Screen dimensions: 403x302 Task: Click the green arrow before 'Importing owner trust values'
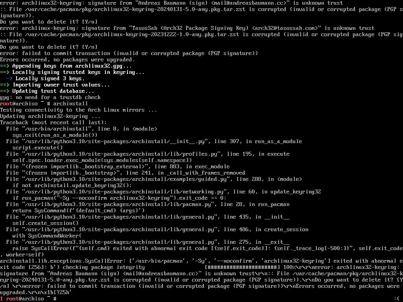pyautogui.click(x=5, y=85)
